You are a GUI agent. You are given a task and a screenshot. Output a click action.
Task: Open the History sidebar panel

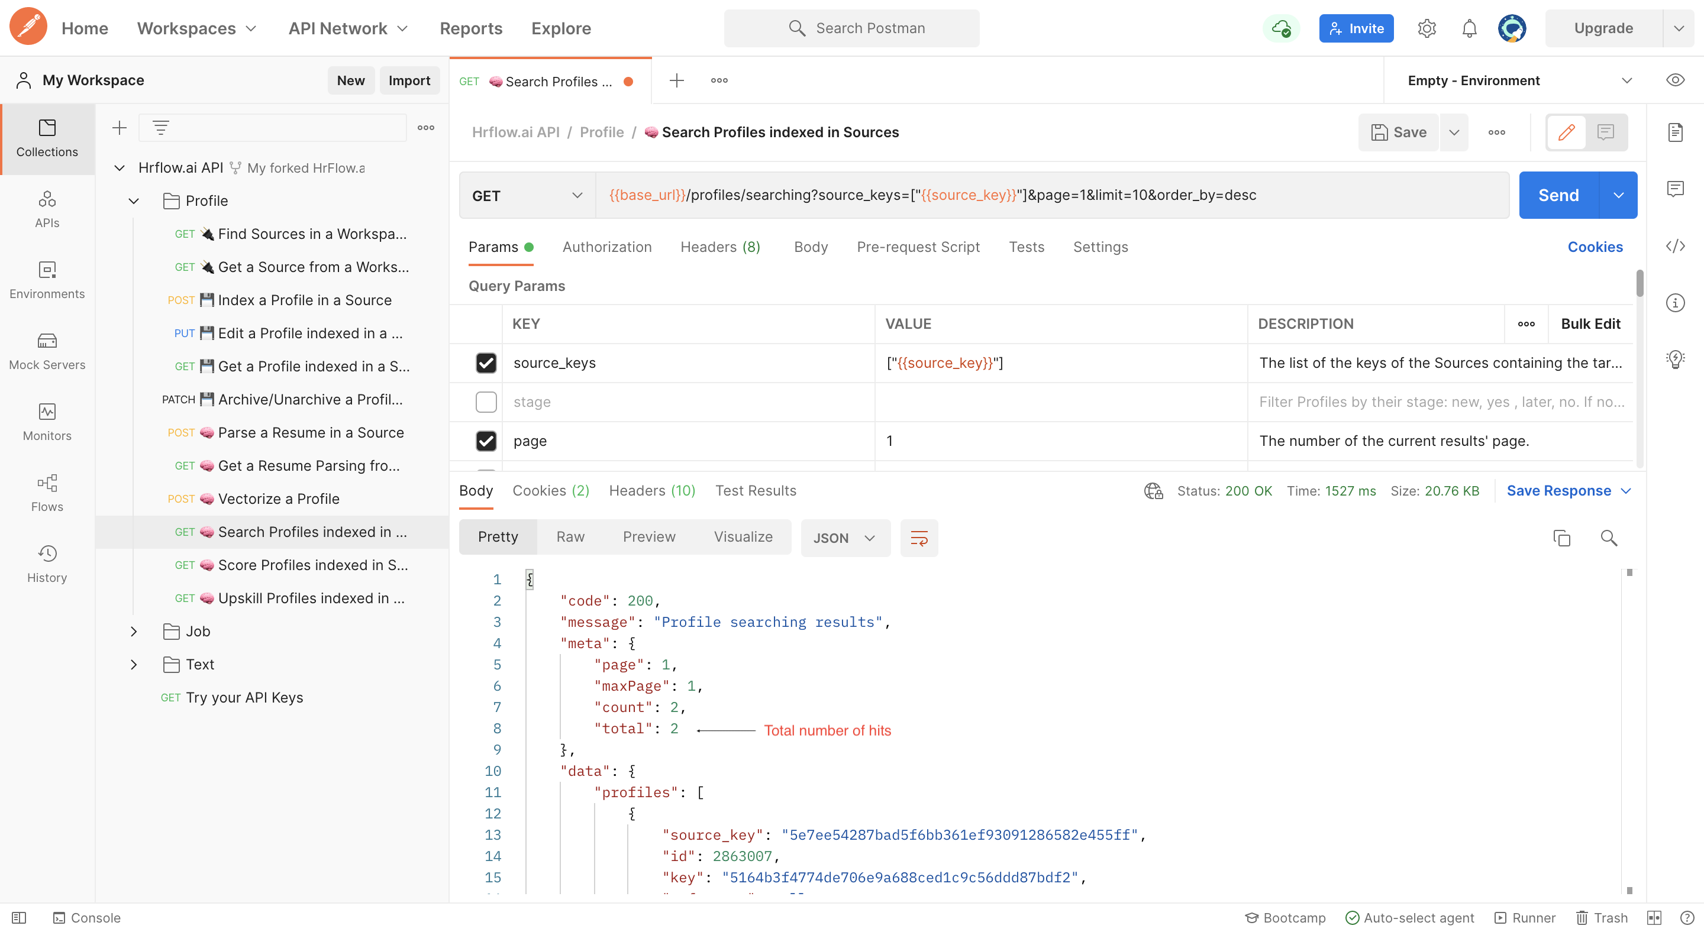pyautogui.click(x=47, y=563)
